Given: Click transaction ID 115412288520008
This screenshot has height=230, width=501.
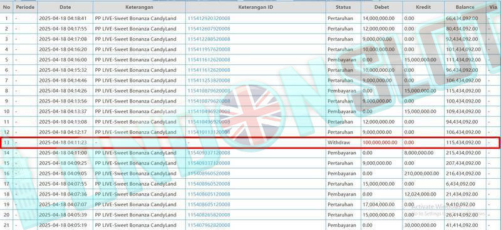Looking at the screenshot, I should pyautogui.click(x=209, y=39).
